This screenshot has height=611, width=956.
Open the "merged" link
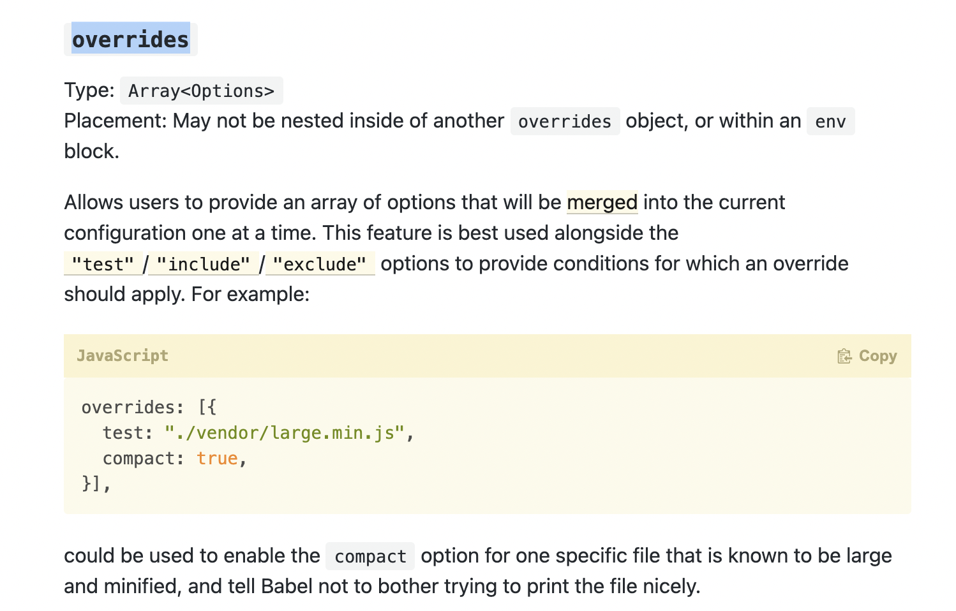pyautogui.click(x=602, y=202)
